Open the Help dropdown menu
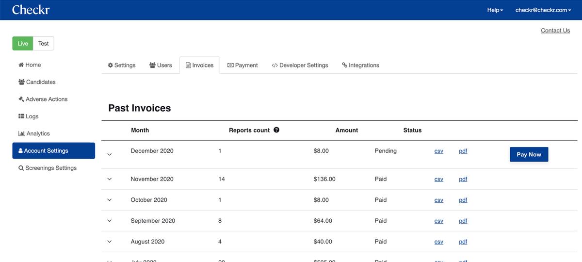The height and width of the screenshot is (262, 582). click(x=495, y=10)
